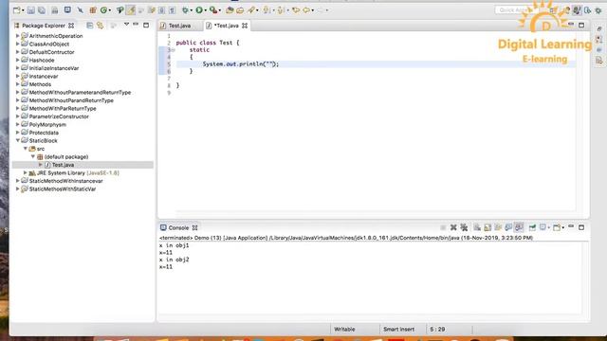Click the Smart Insert status entry
This screenshot has width=607, height=341.
click(x=398, y=330)
